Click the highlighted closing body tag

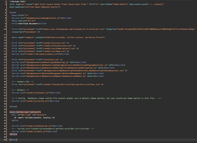13,134
